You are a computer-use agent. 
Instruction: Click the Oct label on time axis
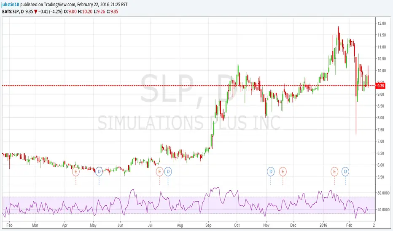[237, 225]
